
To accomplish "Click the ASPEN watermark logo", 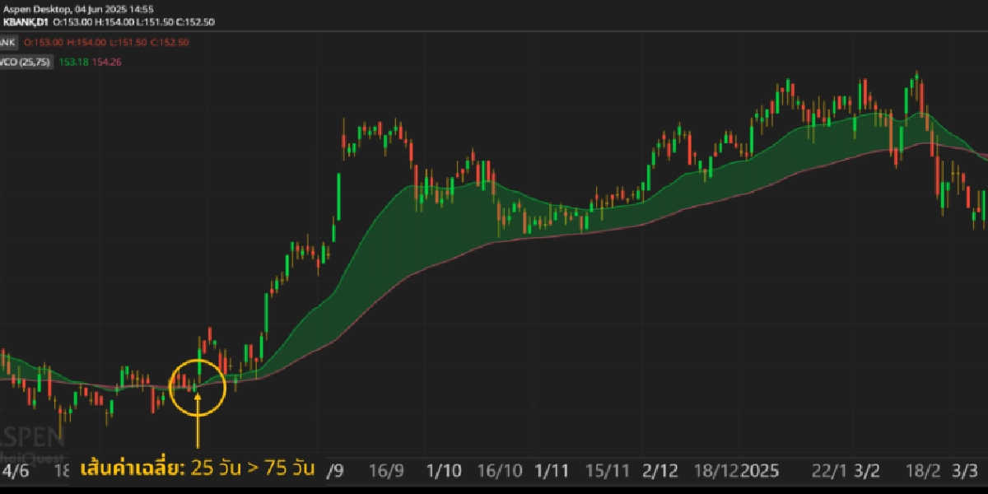I will (31, 435).
